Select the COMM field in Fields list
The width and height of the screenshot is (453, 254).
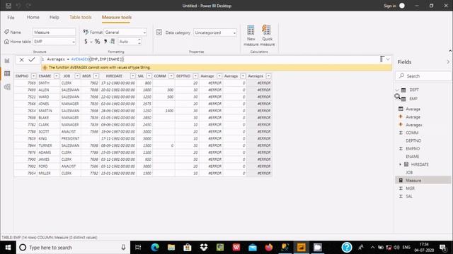412,133
